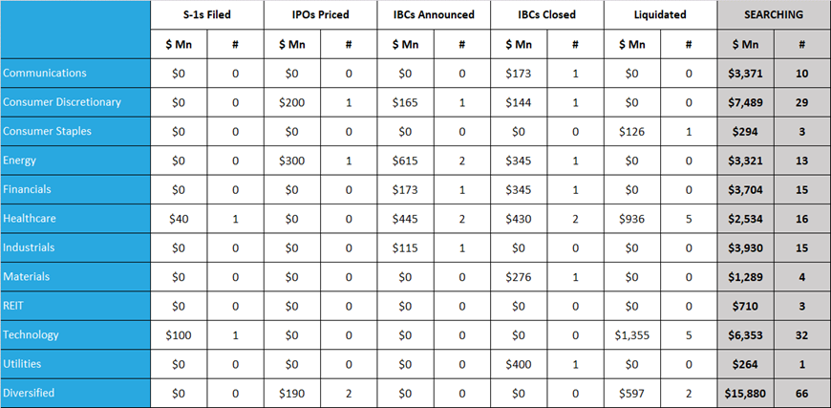Viewport: 831px width, 408px height.
Task: Select the Technology row label
Action: coord(32,334)
